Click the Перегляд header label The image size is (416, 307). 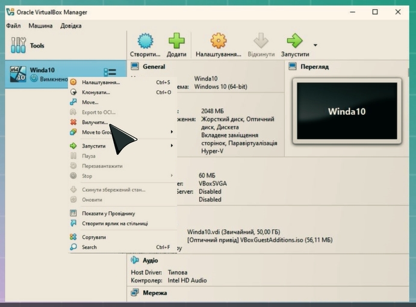click(x=314, y=67)
